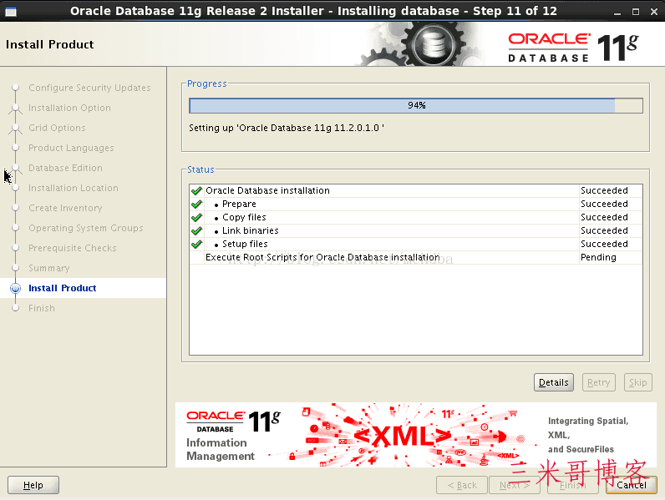Click the XML Information Management banner
Image resolution: width=665 pixels, height=500 pixels.
click(416, 435)
